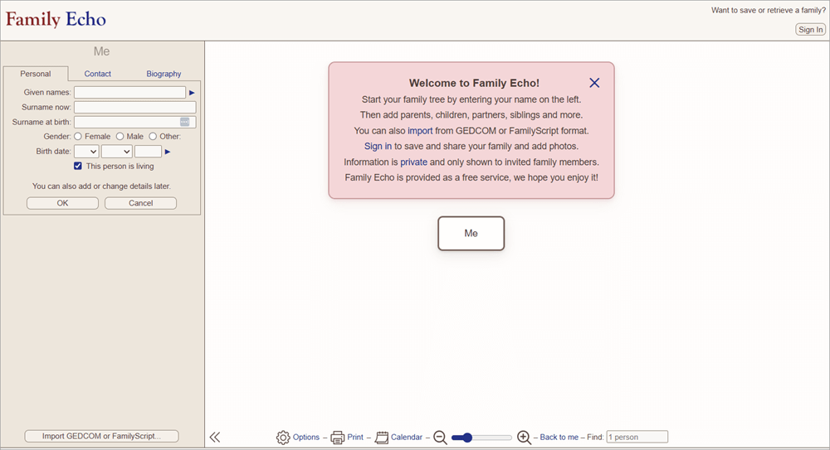Click in the Surname now field
The image size is (830, 450).
pyautogui.click(x=135, y=108)
